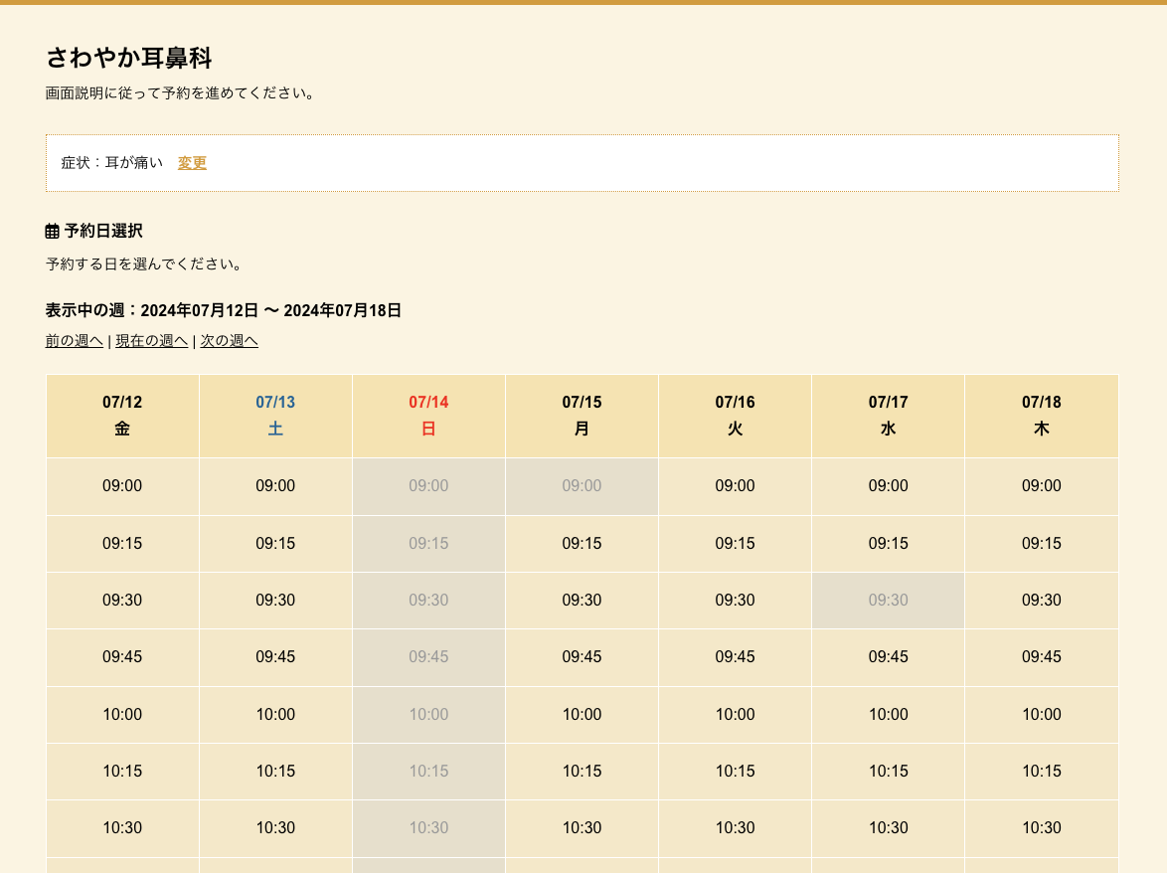Pick 09:45 on 07/12

pyautogui.click(x=123, y=657)
